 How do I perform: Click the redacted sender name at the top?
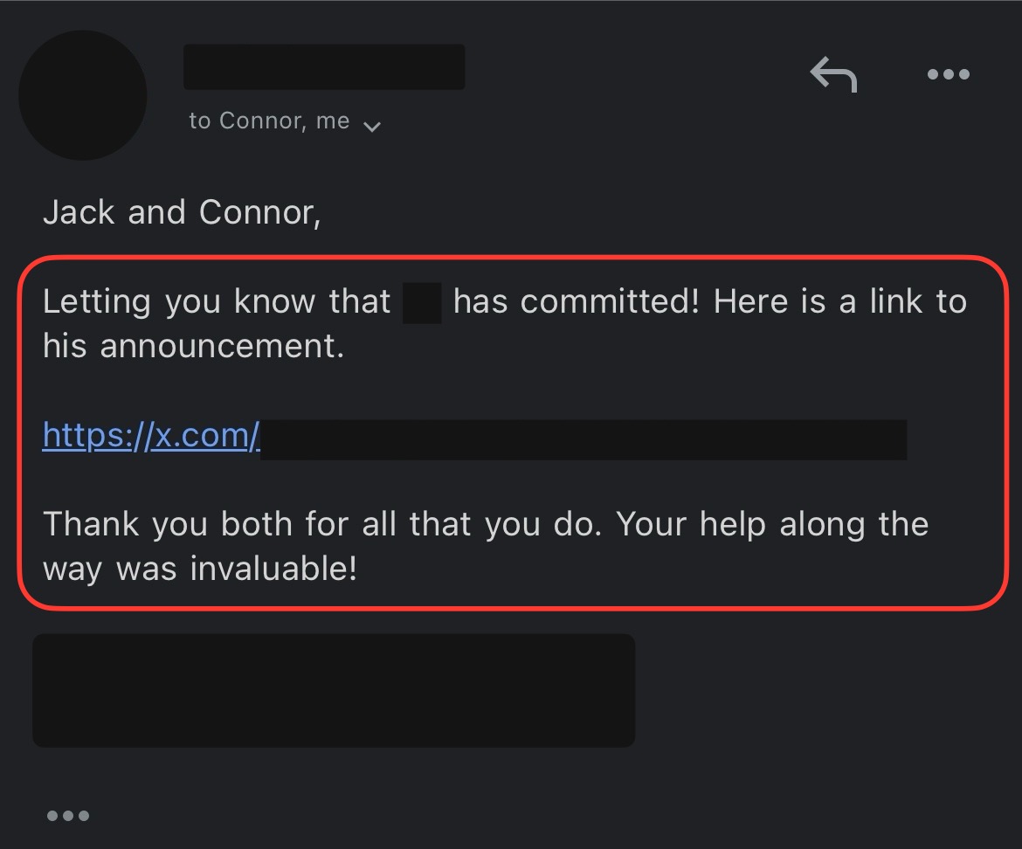(x=324, y=67)
